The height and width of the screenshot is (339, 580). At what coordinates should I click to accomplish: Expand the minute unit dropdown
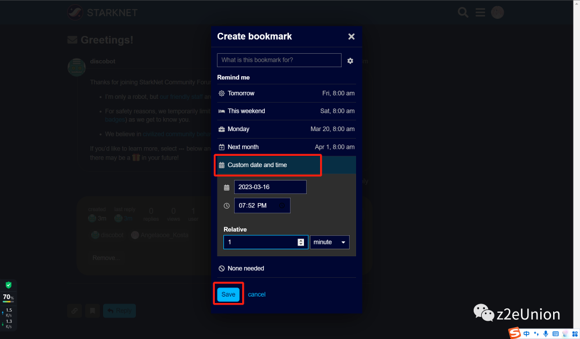(329, 242)
